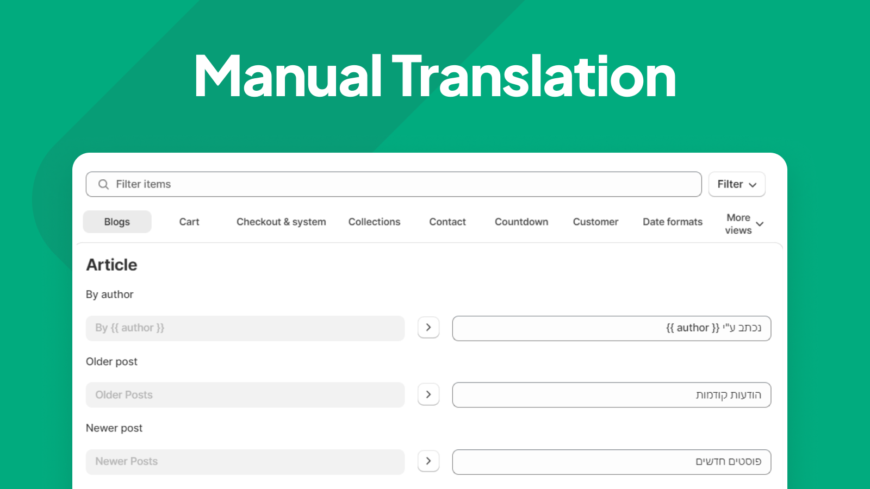Switch to the Blogs tab
This screenshot has height=489, width=870.
[x=117, y=222]
